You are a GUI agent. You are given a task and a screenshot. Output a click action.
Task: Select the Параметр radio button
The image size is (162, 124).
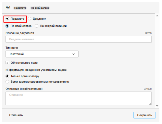pyautogui.click(x=8, y=19)
